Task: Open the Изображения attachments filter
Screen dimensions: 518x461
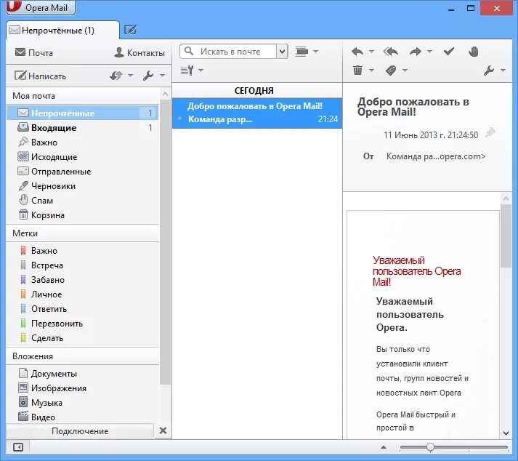Action: click(82, 388)
